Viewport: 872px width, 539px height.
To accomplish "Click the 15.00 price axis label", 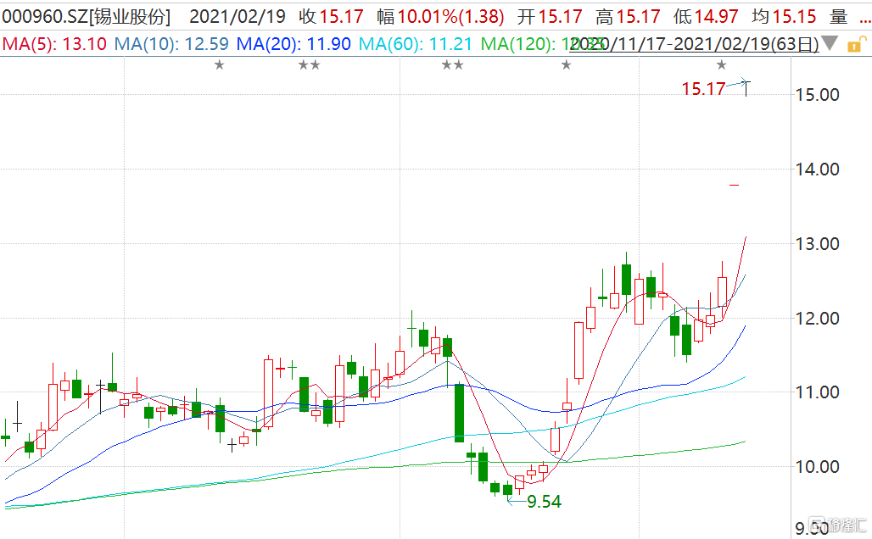I will 817,94.
